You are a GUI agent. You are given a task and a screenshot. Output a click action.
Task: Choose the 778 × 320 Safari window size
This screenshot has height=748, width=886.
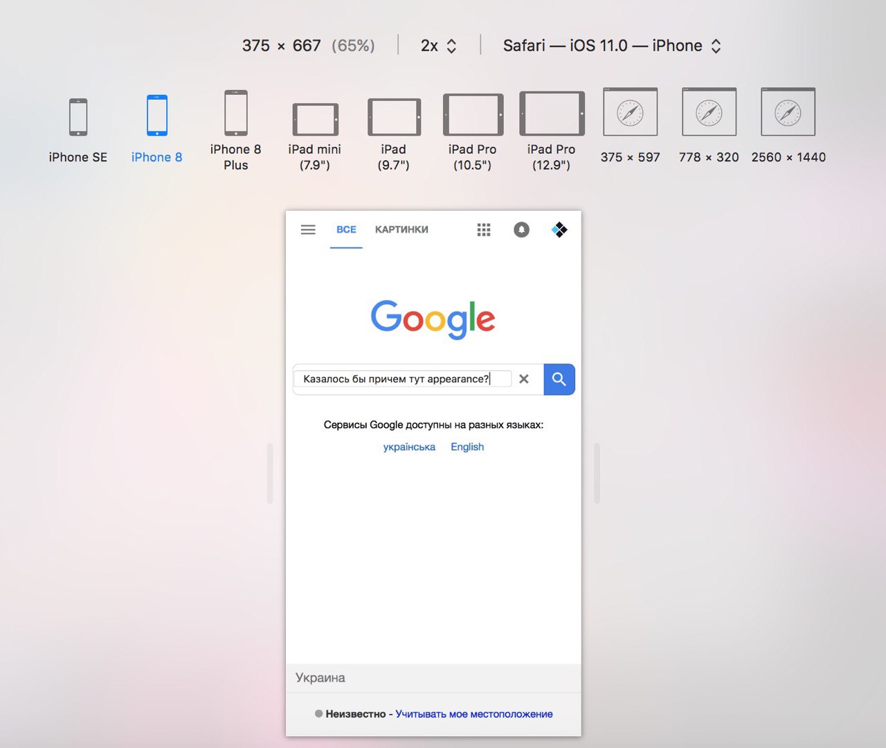click(x=709, y=112)
